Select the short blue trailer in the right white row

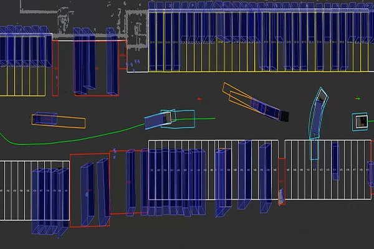click(335, 161)
